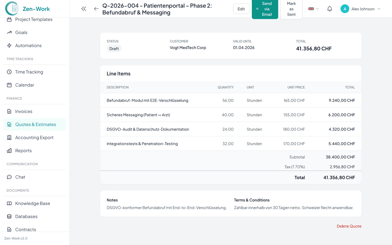Image resolution: width=392 pixels, height=245 pixels.
Task: Click the Zen-Work logo icon
Action: pos(12,8)
